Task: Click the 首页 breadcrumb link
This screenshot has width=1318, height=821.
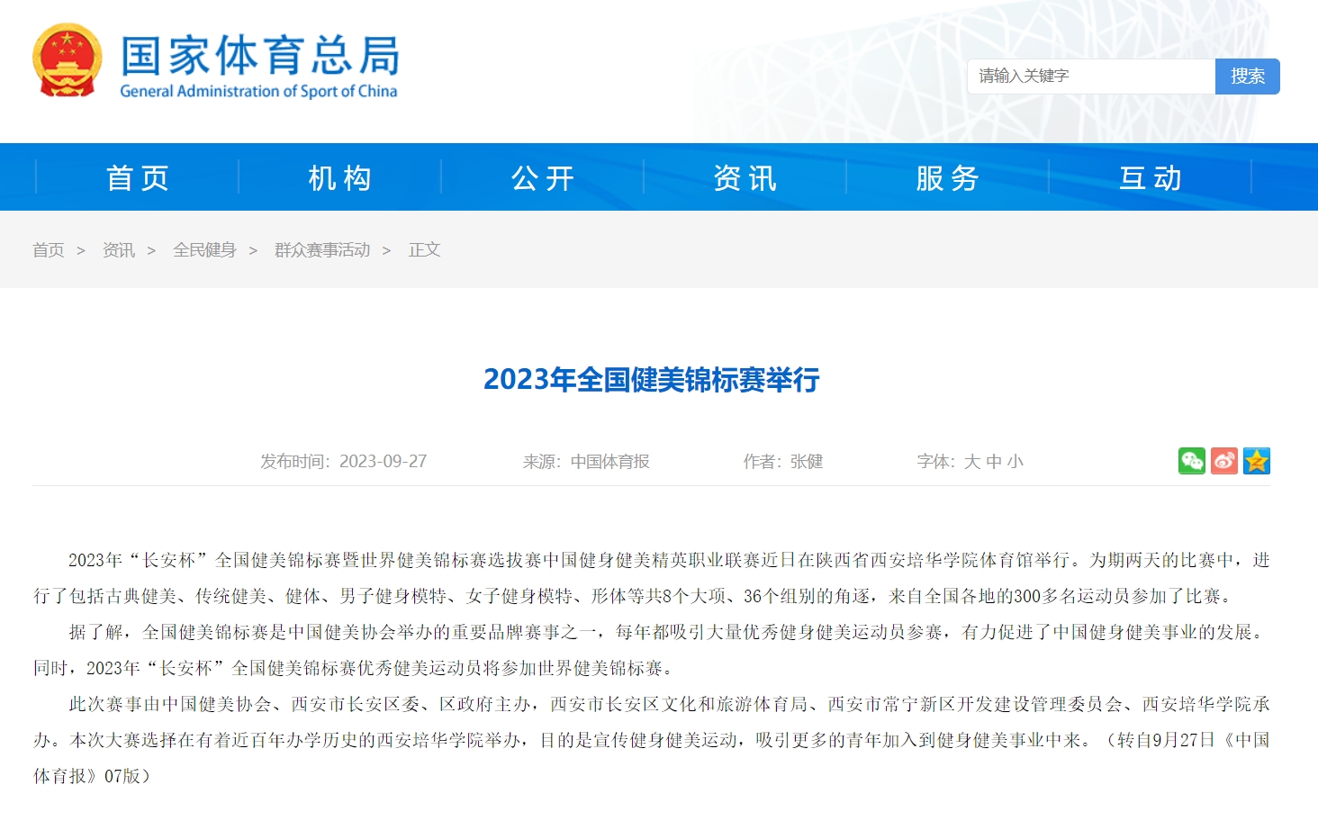Action: coord(49,250)
